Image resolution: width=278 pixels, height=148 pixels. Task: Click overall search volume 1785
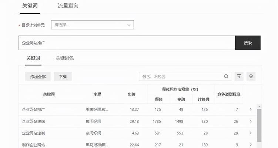tap(157, 121)
